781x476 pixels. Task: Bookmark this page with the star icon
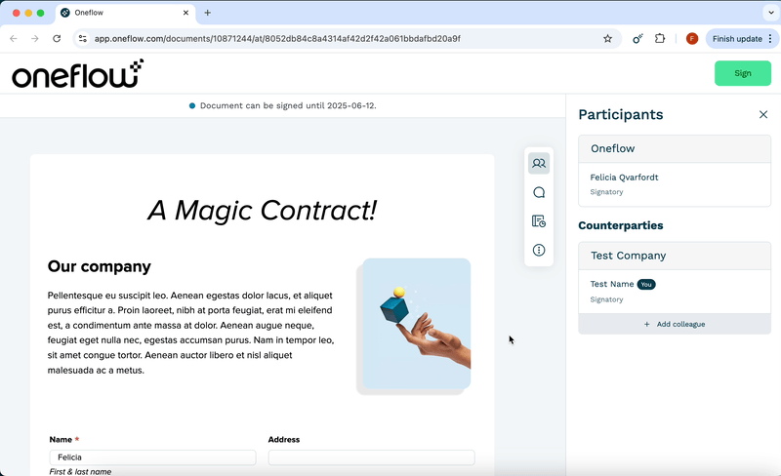click(607, 38)
